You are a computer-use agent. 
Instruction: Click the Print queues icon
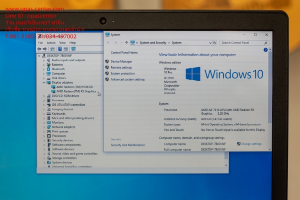click(x=49, y=131)
